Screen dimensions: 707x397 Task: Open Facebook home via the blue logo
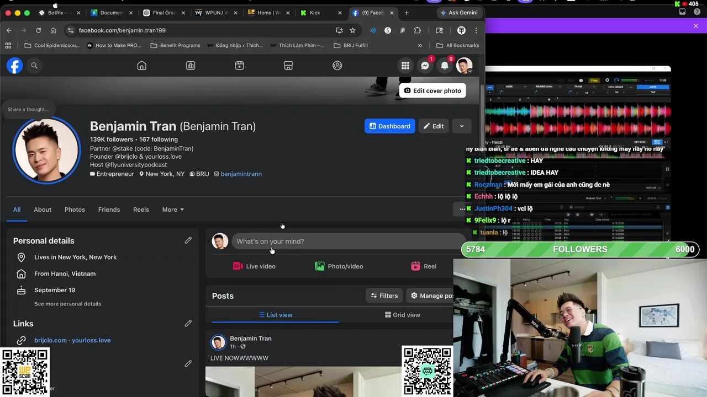point(15,66)
